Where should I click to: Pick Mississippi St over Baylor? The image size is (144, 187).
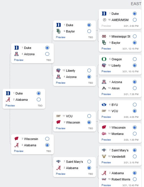point(135,36)
